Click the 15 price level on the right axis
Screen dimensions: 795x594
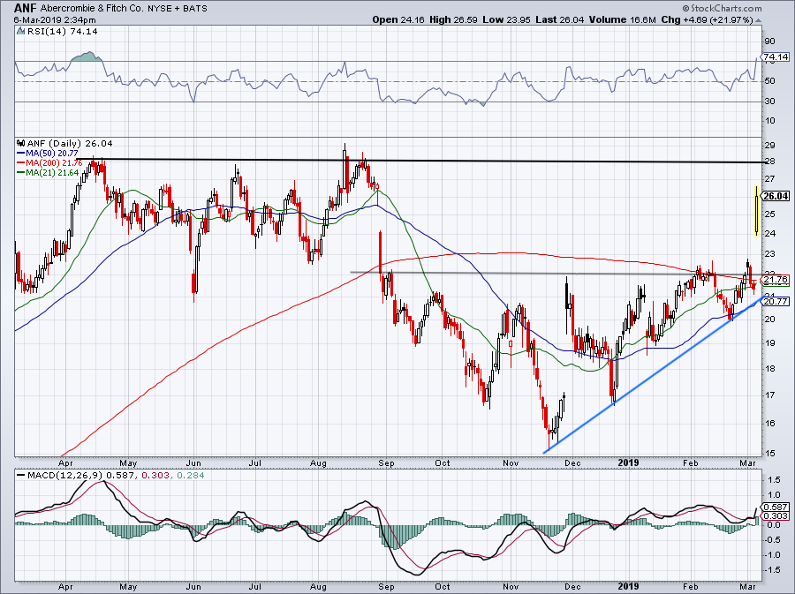[769, 453]
